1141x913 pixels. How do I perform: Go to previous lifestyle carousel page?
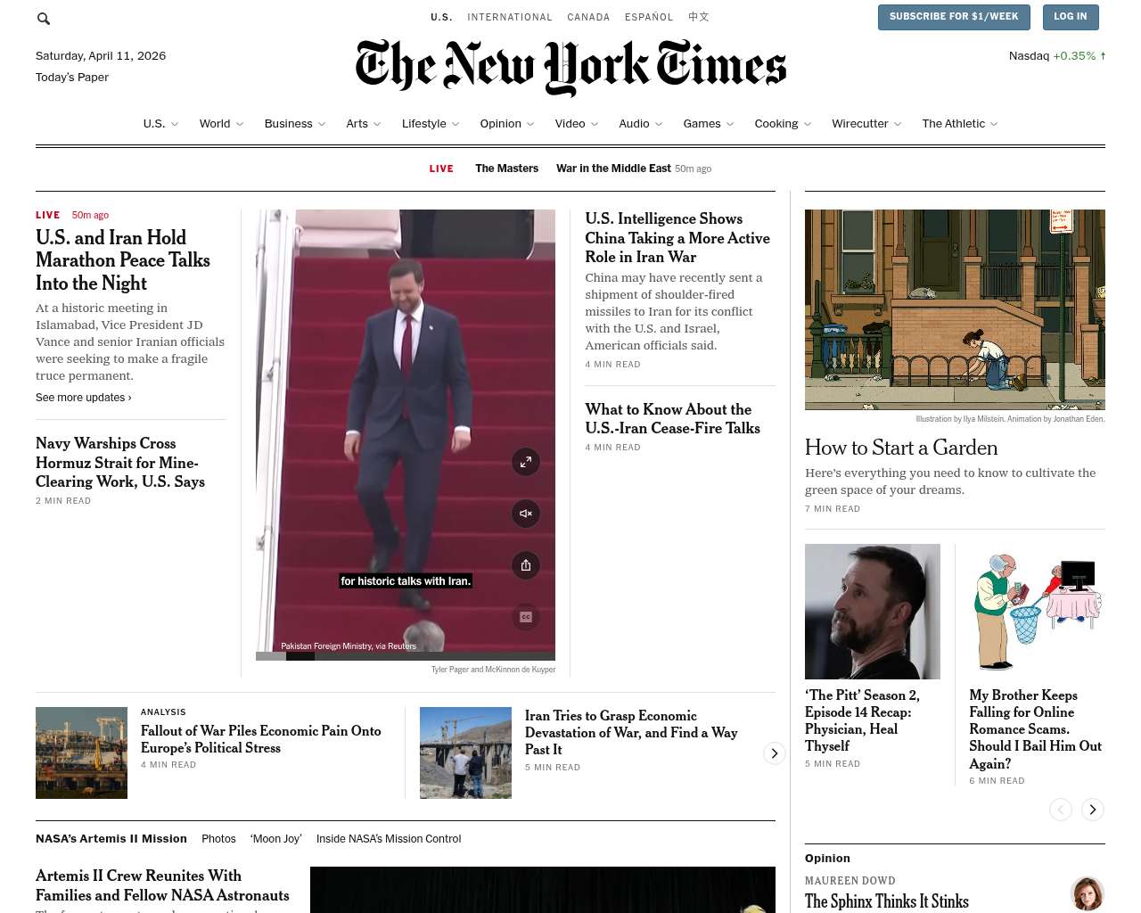(x=1061, y=810)
